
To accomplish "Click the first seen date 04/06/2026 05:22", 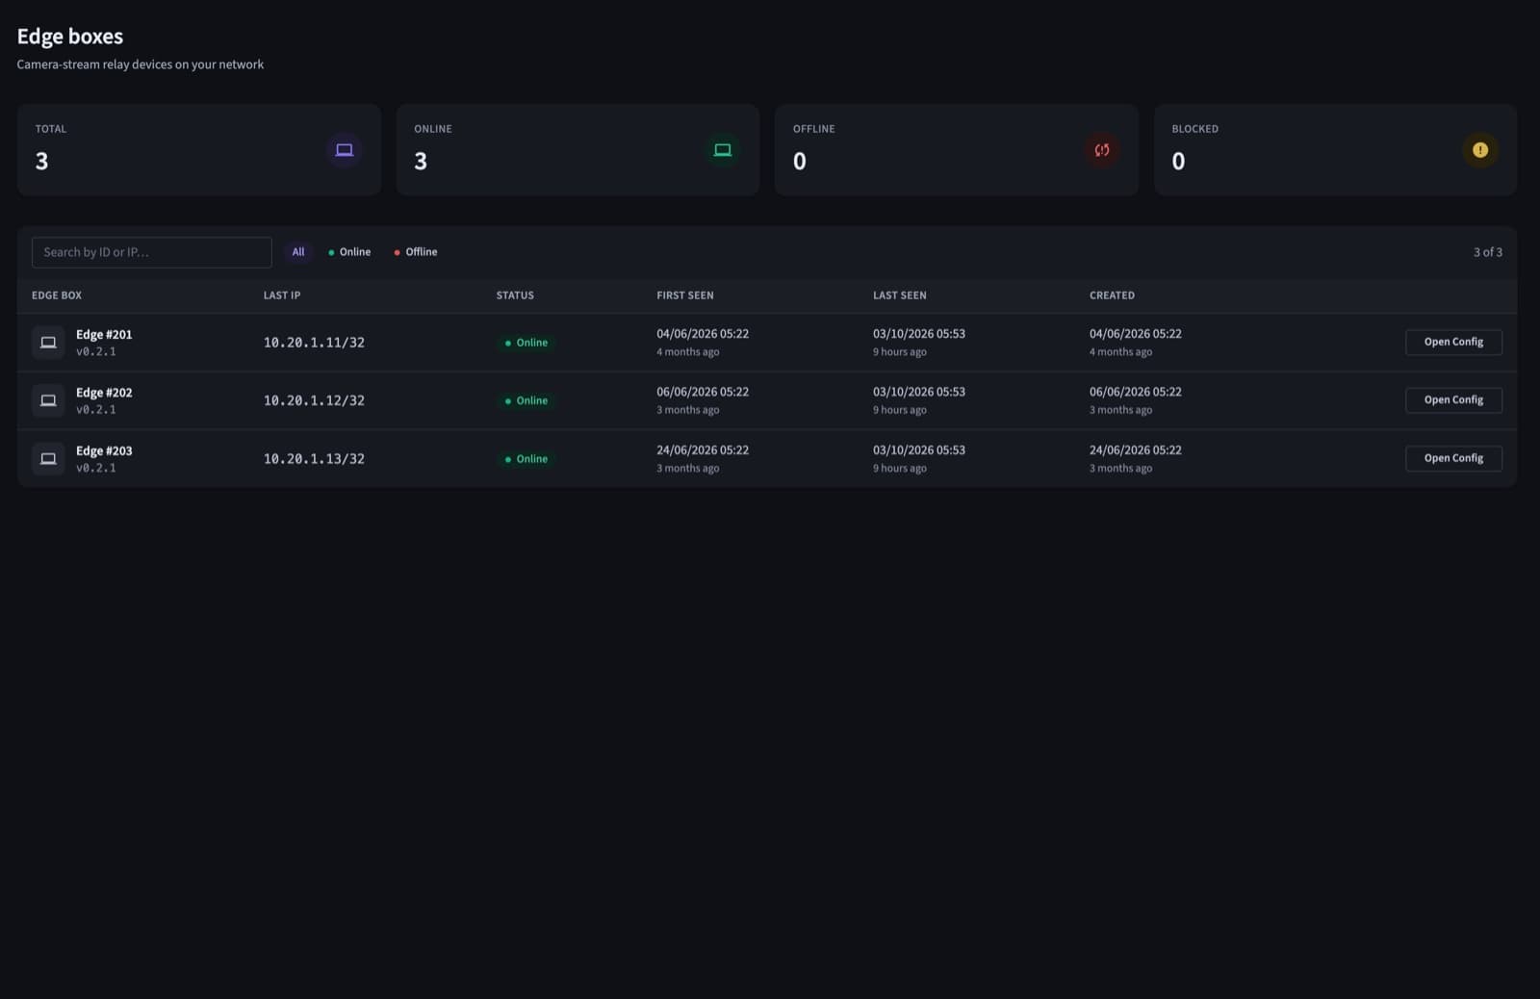I will 703,334.
